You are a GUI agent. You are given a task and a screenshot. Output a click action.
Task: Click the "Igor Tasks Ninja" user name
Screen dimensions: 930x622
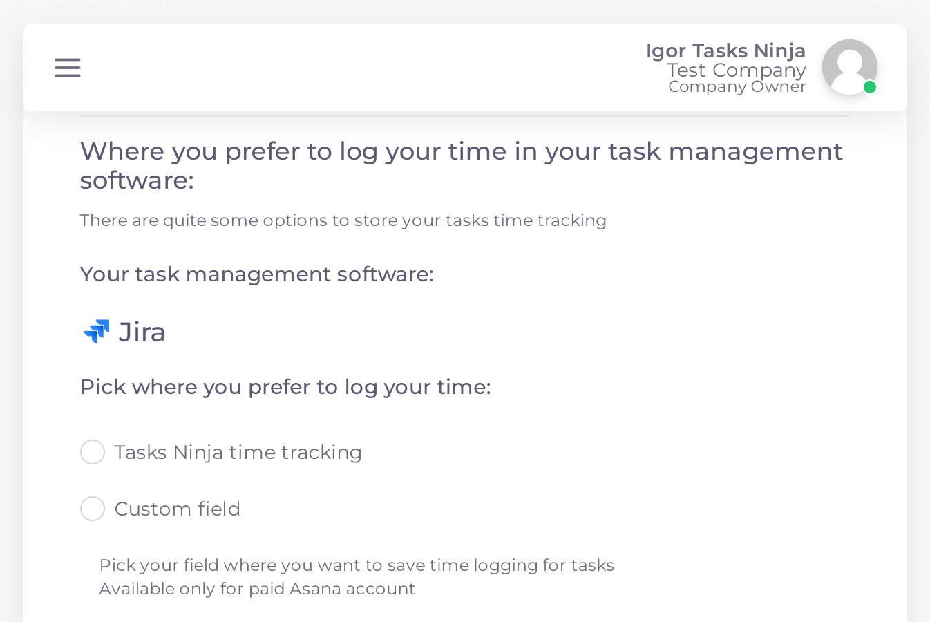point(725,51)
